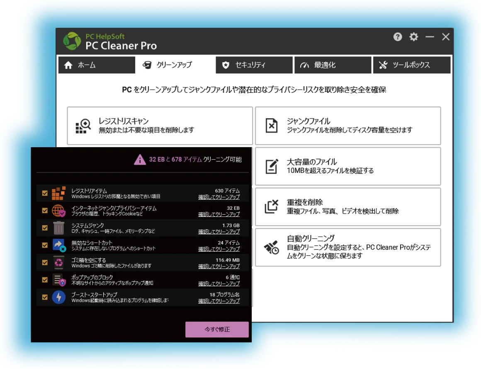Open the 大容量のファイル card
Screen dimensions: 481x369
point(348,166)
